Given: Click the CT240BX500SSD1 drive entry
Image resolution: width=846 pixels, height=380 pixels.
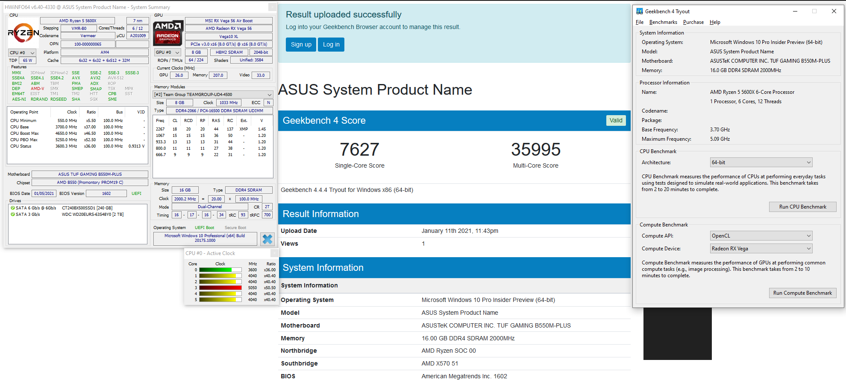Looking at the screenshot, I should [87, 208].
